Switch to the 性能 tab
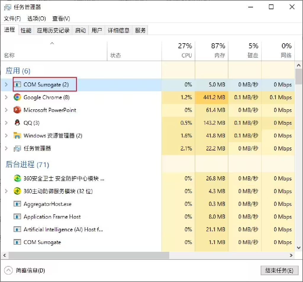303x282 pixels. 26,30
